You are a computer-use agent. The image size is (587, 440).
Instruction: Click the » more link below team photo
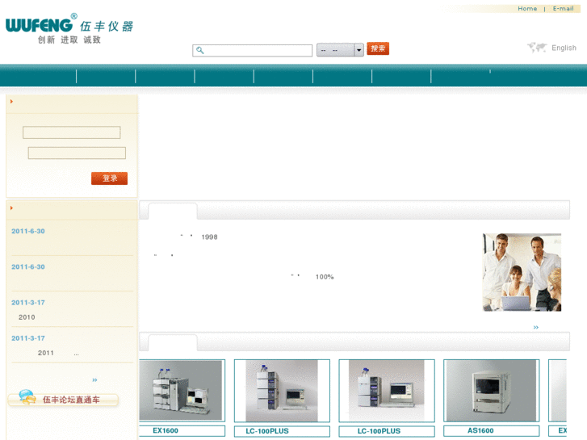tap(535, 327)
